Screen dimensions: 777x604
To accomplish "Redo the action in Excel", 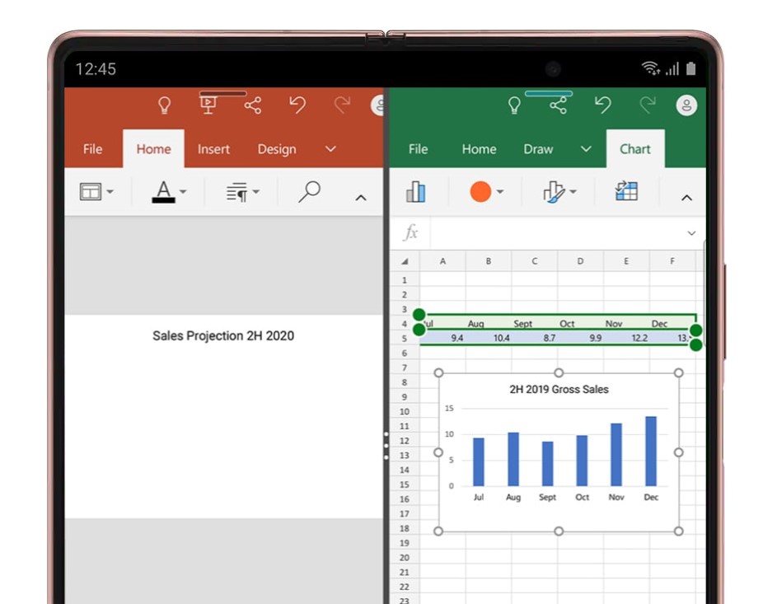I will click(647, 105).
